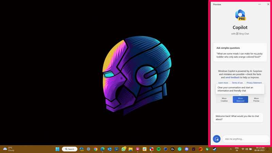Select More Creative conversation style
The image size is (272, 153).
point(224,100)
